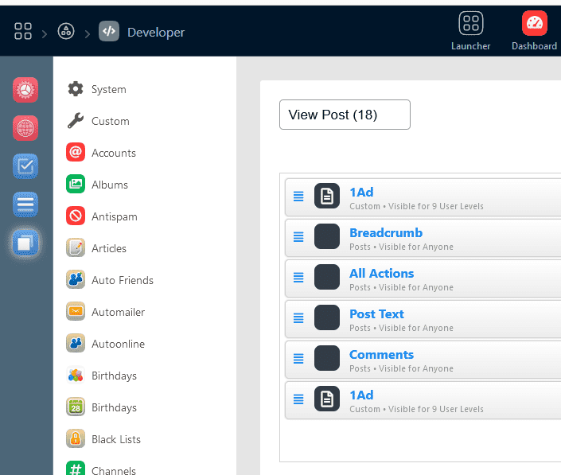561x475 pixels.
Task: Click the Developer code icon in breadcrumb
Action: tap(109, 32)
